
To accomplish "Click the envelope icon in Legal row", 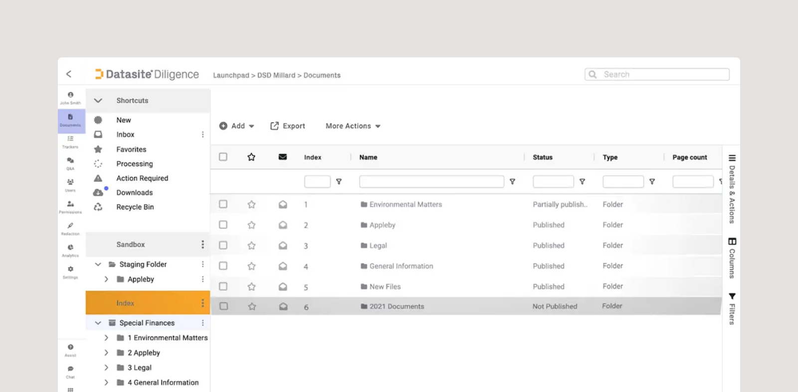I will 283,246.
